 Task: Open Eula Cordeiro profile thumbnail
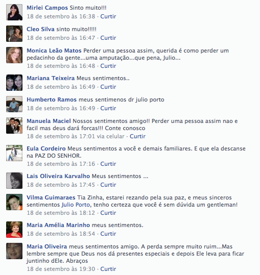coord(14,153)
